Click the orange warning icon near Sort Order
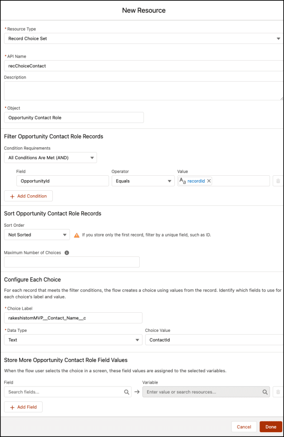The image size is (284, 437). click(x=77, y=235)
